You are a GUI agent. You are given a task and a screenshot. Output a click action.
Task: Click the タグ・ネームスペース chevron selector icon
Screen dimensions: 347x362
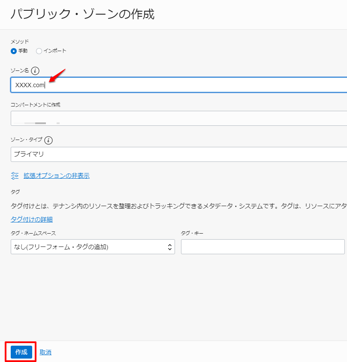(170, 247)
